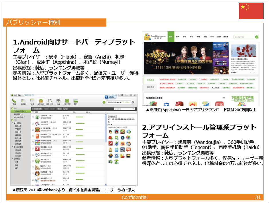
Task: Select the green 首页 tab on AppChina
Action: tap(171, 37)
